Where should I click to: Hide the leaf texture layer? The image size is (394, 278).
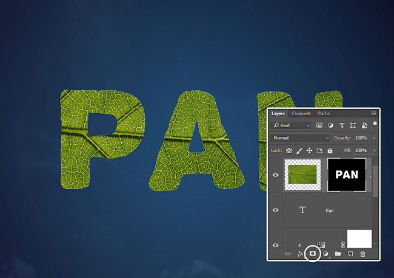click(x=275, y=175)
